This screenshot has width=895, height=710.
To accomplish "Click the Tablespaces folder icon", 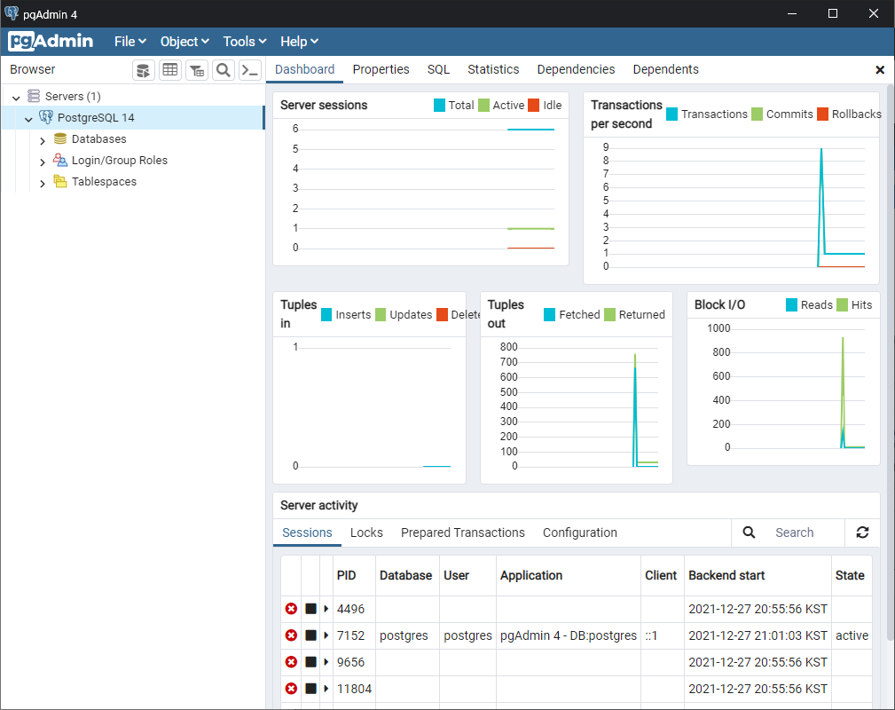I will pos(60,181).
